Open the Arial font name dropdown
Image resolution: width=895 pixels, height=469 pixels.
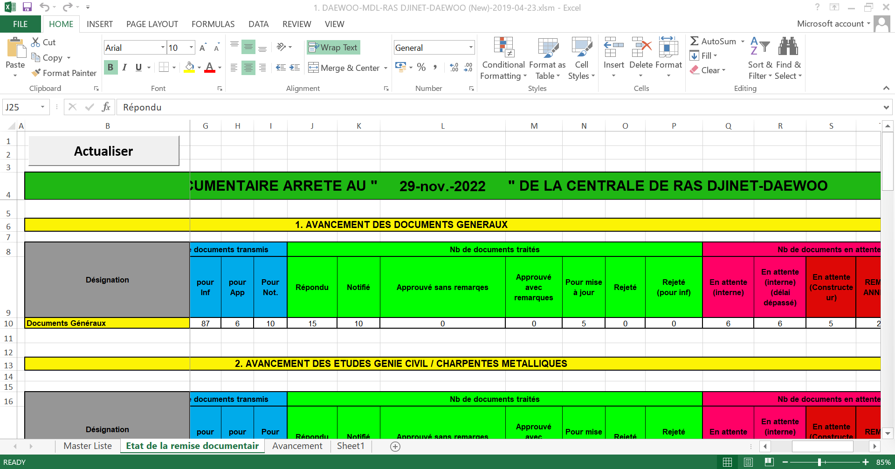pyautogui.click(x=163, y=48)
